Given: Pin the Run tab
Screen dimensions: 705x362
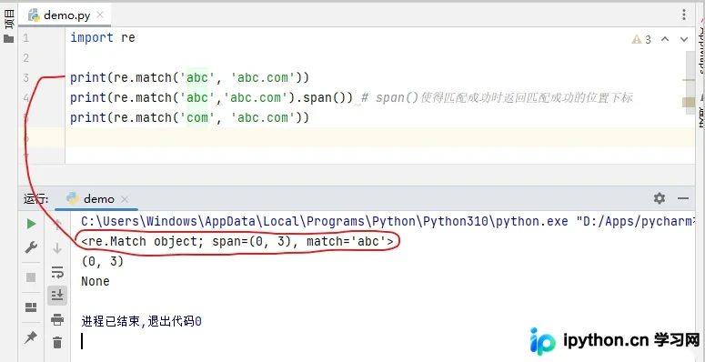Looking at the screenshot, I should pos(31,337).
